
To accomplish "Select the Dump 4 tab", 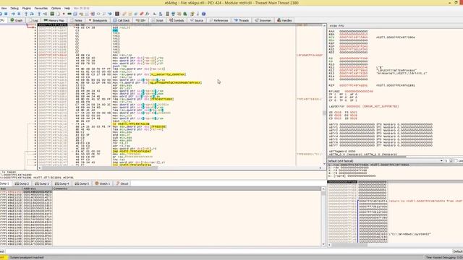I will click(62, 183).
